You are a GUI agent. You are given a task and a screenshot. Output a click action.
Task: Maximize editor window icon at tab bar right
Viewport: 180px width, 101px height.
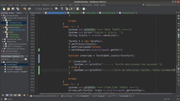pyautogui.click(x=179, y=12)
